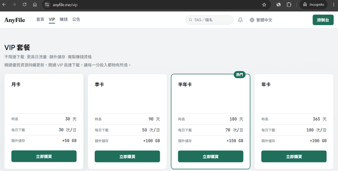This screenshot has width=338, height=171.
Task: Click the 熱門 badge on 半年卡
Action: (x=240, y=75)
